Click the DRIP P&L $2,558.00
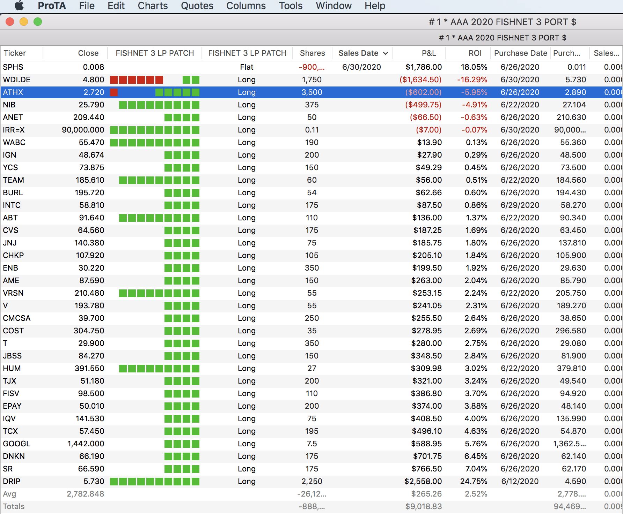Image resolution: width=623 pixels, height=514 pixels. click(x=423, y=481)
